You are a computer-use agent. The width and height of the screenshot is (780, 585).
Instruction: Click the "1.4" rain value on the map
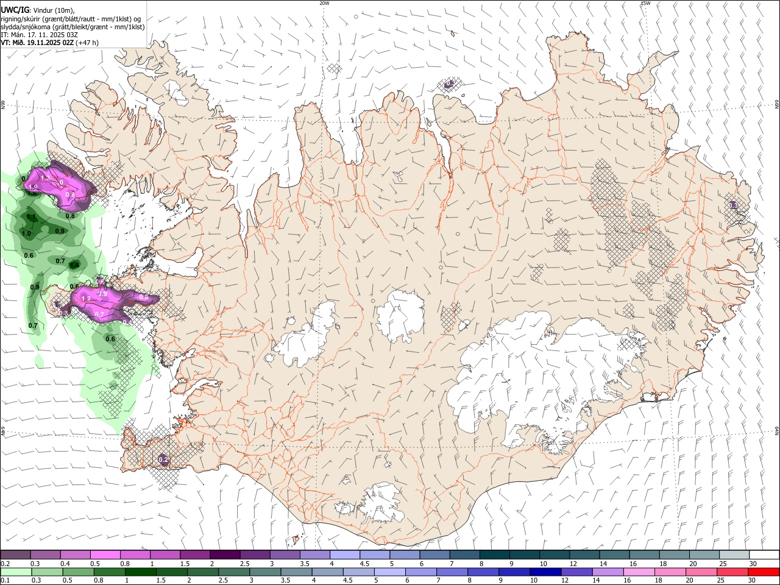point(74,265)
